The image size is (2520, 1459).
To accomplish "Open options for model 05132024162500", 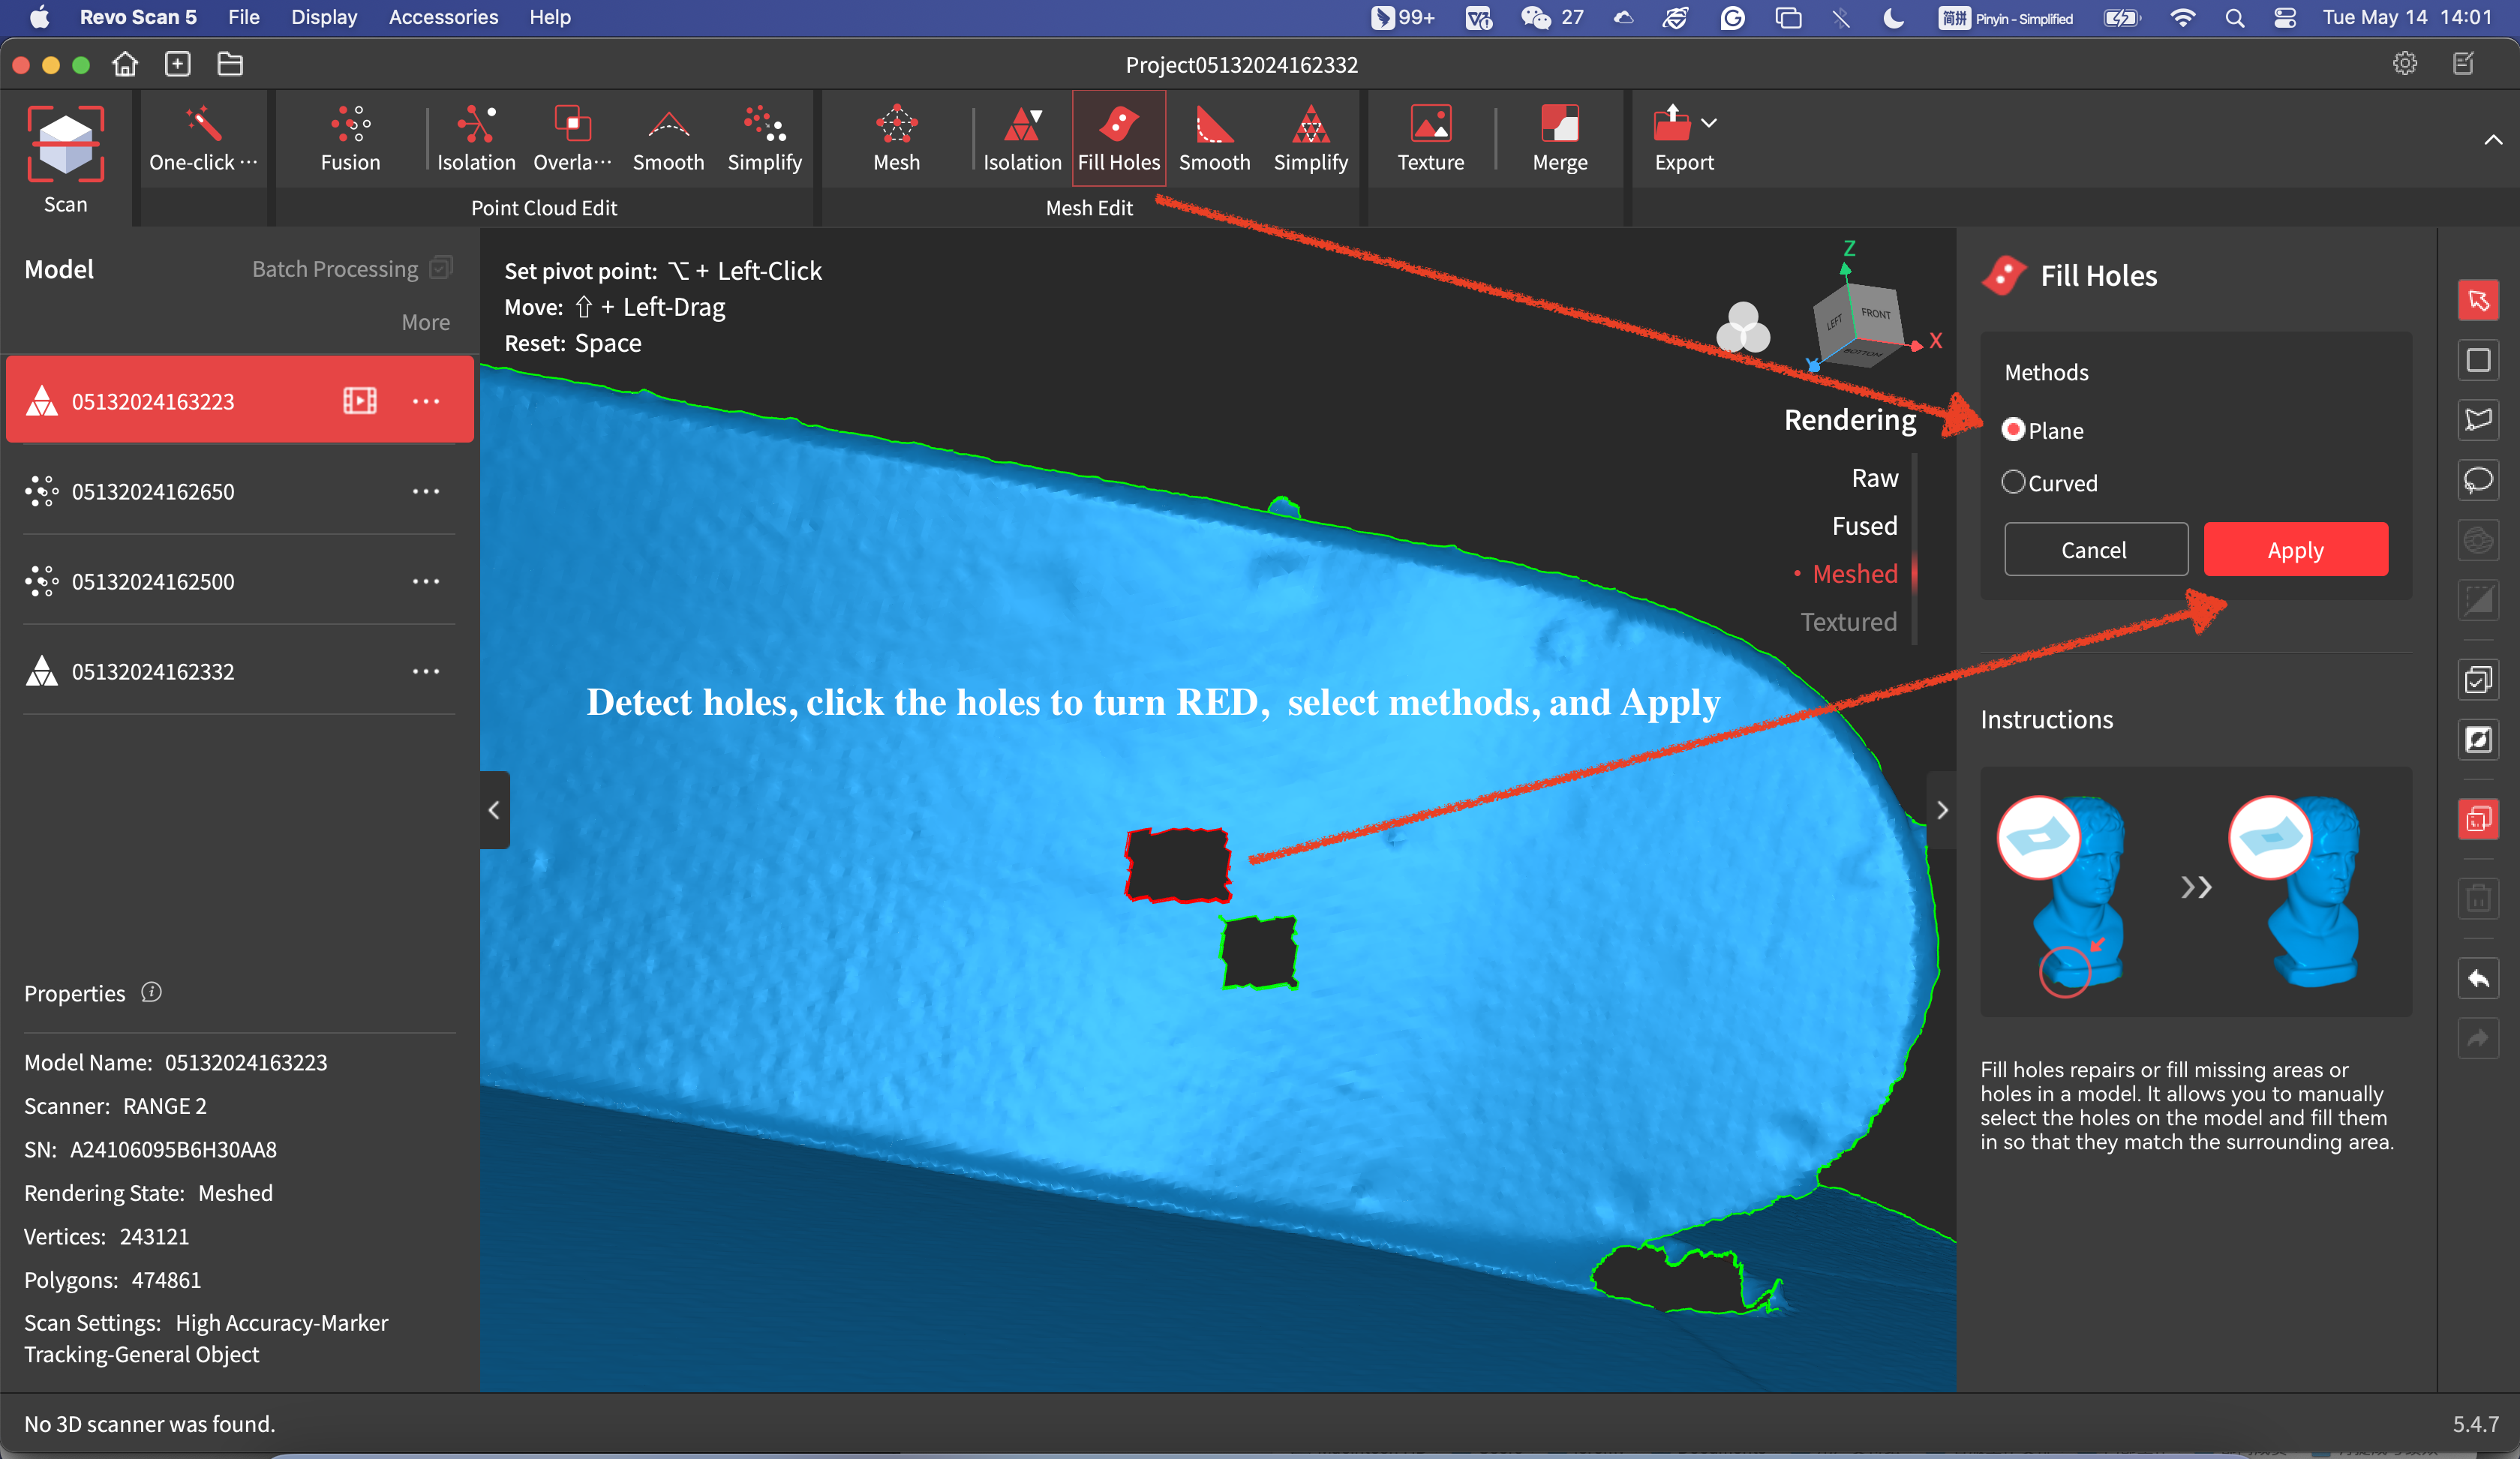I will point(426,581).
